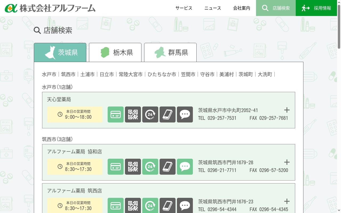Jump to 茨城町 link
The image size is (341, 213).
pyautogui.click(x=246, y=75)
